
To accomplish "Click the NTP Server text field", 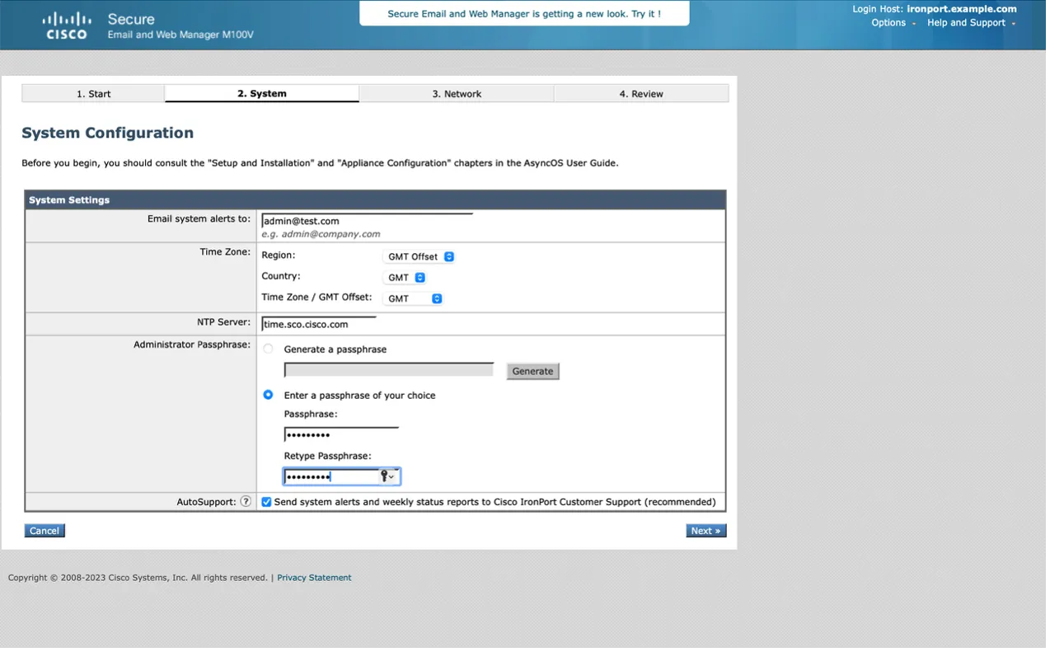I will tap(319, 324).
